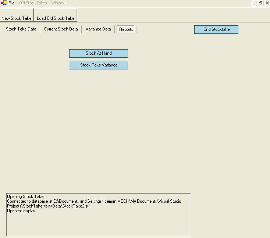The image size is (270, 238).
Task: Open the File menu
Action: point(11,3)
